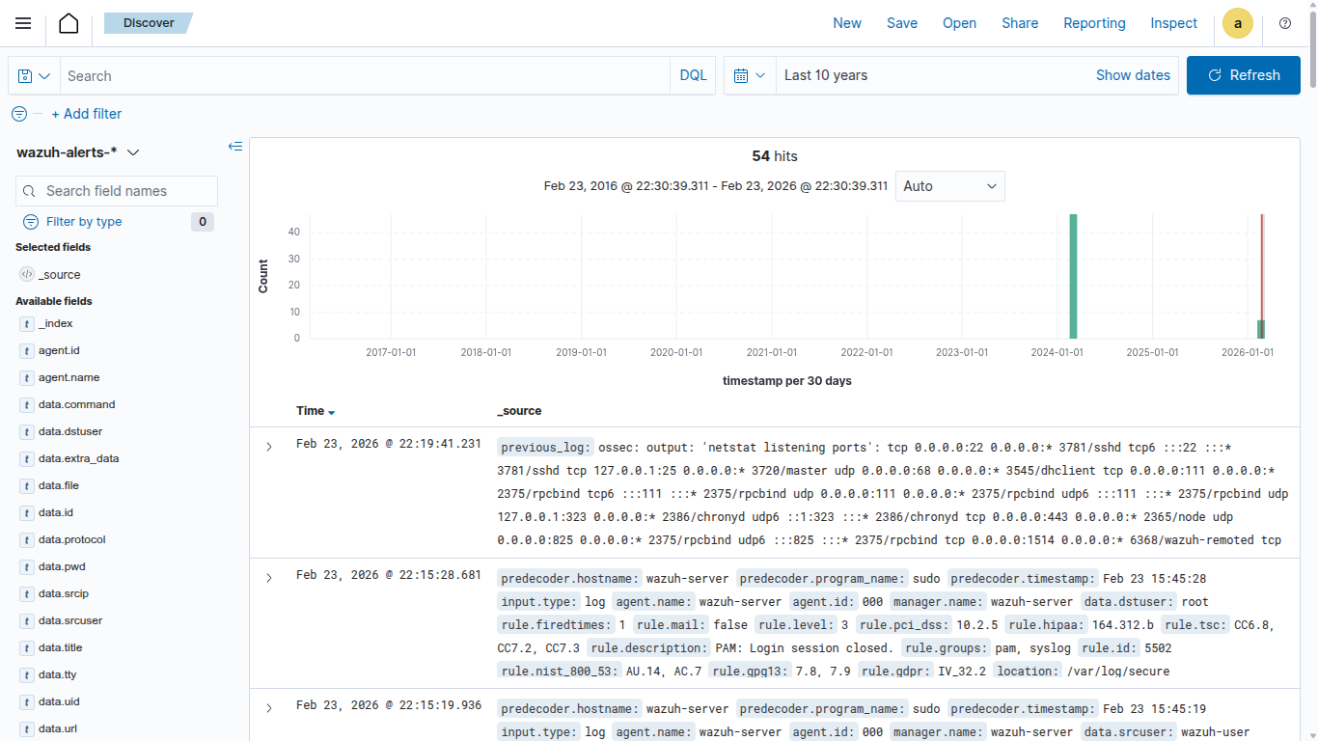Screen dimensions: 1318x741
Task: Open the wazuh-alerts-* index pattern dropdown
Action: pos(79,152)
